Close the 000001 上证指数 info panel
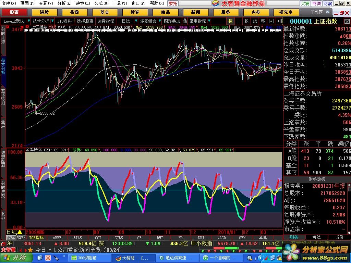Image resolution: width=351 pixels, height=263 pixels. tap(347, 22)
